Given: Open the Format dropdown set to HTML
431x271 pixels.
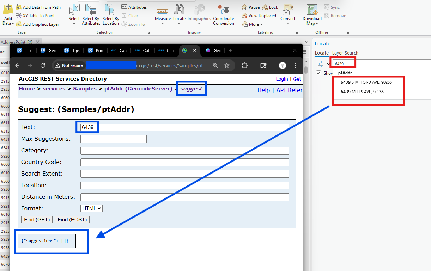Looking at the screenshot, I should 91,208.
